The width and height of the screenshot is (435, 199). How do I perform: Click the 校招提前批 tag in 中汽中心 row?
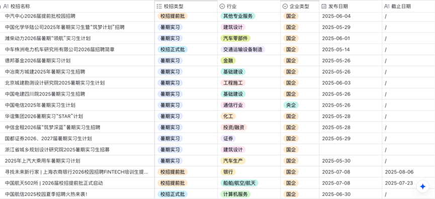pos(172,16)
